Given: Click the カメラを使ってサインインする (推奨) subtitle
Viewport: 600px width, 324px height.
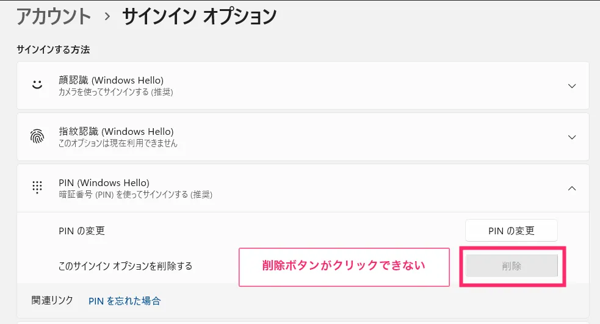Looking at the screenshot, I should click(x=115, y=92).
